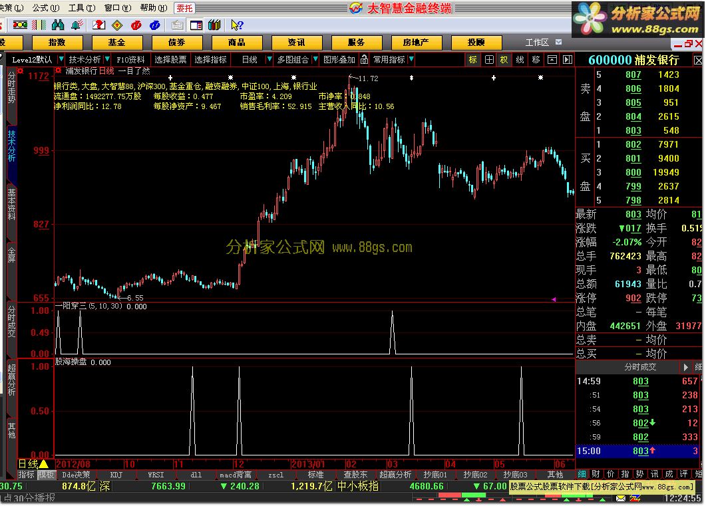Screen dimensions: 706x506
Task: Expand the 常用指标 dropdown arrow
Action: click(411, 59)
